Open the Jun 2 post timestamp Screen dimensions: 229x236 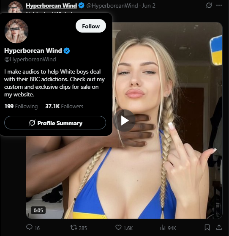click(149, 6)
